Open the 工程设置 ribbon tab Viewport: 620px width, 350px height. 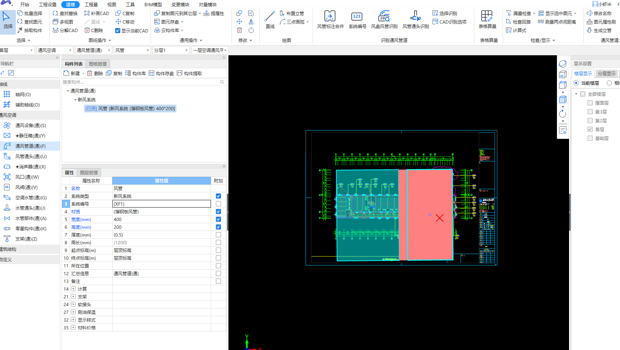coord(48,4)
